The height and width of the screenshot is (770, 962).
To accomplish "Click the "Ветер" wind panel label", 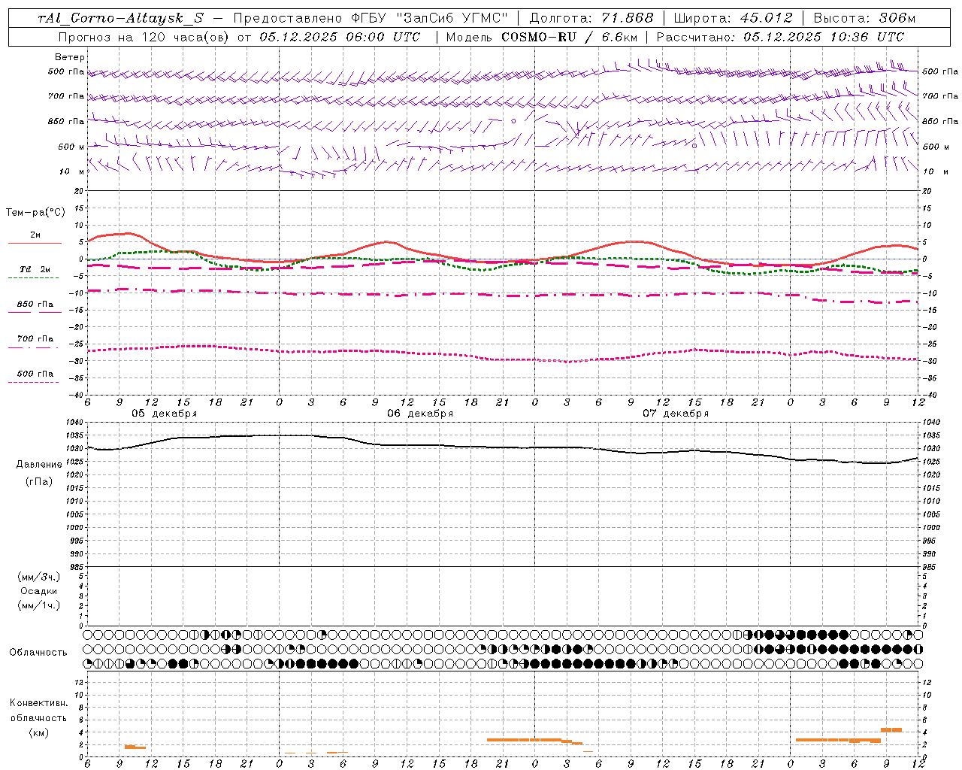I will tap(70, 57).
